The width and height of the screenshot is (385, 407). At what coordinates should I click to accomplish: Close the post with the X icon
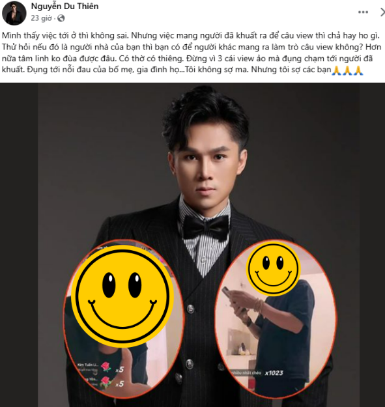(x=382, y=12)
